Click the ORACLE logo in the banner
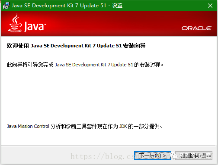 pos(197,28)
